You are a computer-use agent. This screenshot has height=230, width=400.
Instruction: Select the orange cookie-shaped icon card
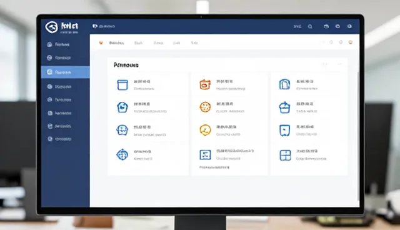coord(205,107)
